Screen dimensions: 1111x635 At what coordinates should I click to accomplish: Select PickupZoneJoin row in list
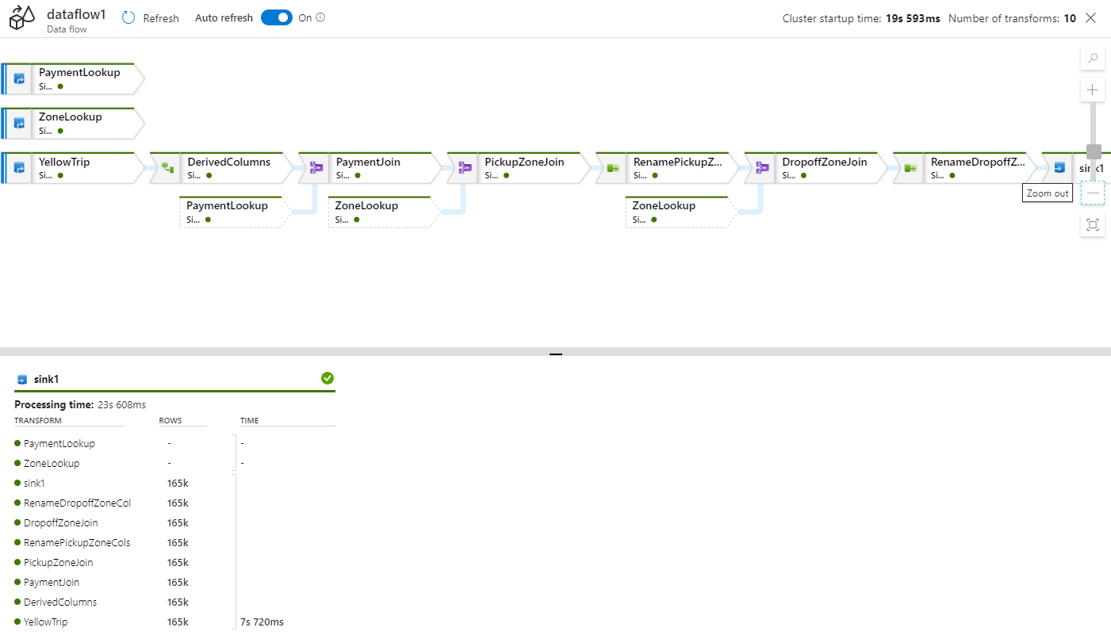pyautogui.click(x=53, y=563)
